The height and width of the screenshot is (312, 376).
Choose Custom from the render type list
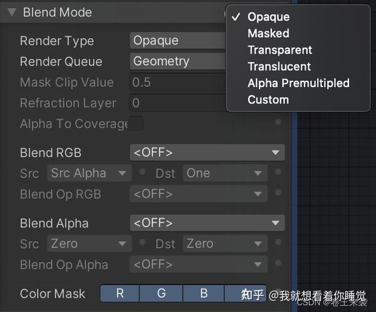pos(268,100)
